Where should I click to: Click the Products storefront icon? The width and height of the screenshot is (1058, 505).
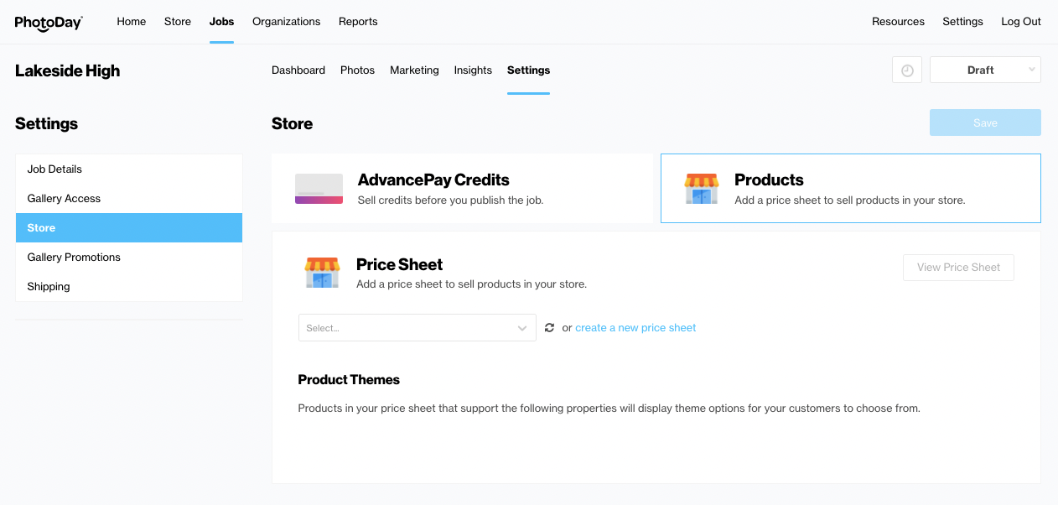(x=702, y=189)
